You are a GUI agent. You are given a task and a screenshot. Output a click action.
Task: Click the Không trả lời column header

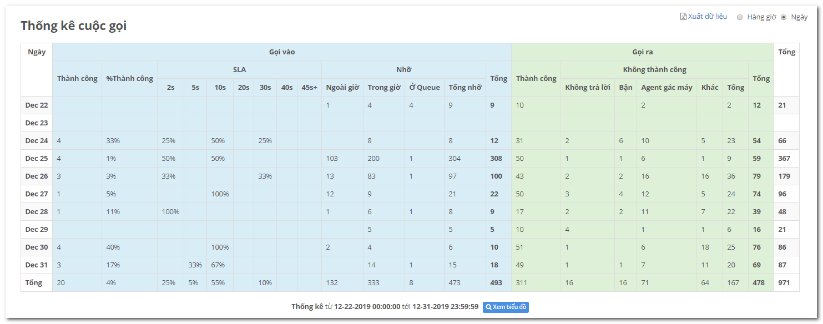(x=588, y=88)
